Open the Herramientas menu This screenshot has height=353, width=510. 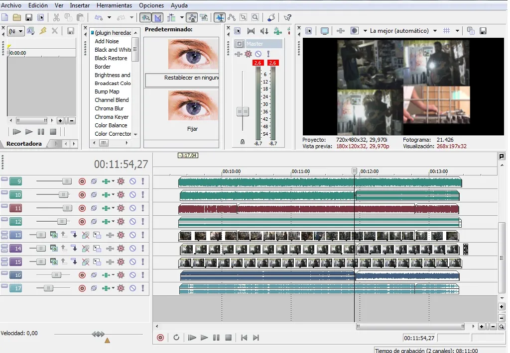click(x=114, y=5)
